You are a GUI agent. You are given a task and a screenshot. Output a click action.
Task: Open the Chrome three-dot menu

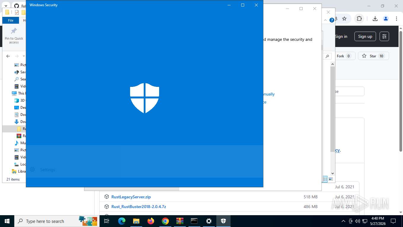click(396, 19)
